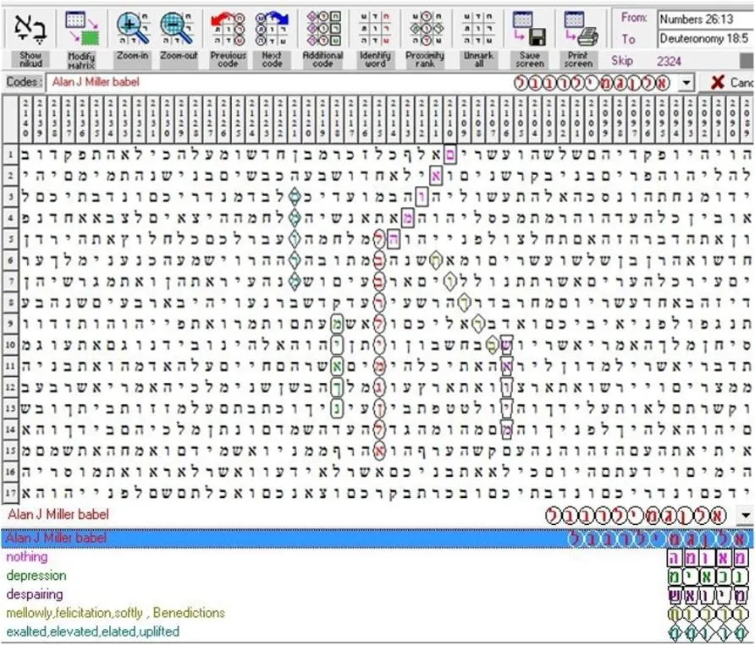The image size is (755, 645).
Task: Open the Codes dropdown arrow
Action: click(687, 83)
